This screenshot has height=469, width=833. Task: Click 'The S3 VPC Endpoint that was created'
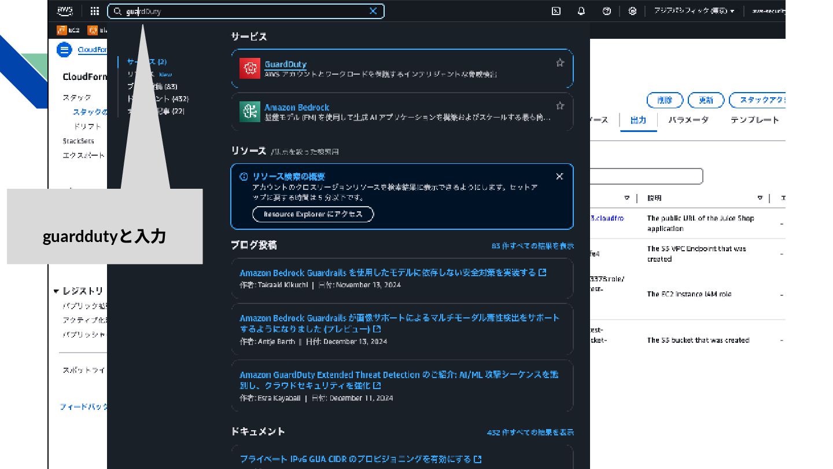click(x=696, y=254)
